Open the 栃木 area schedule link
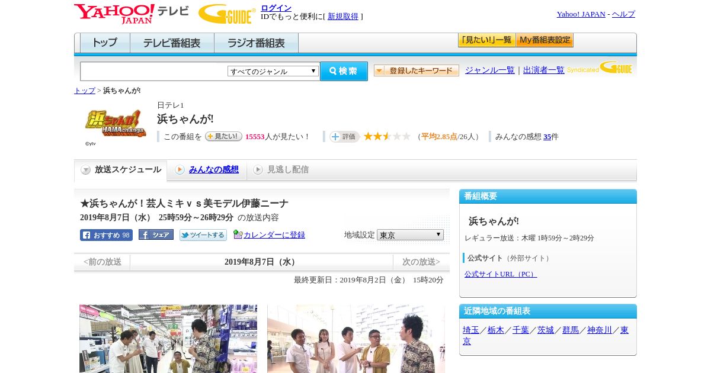The image size is (711, 373). click(x=496, y=330)
